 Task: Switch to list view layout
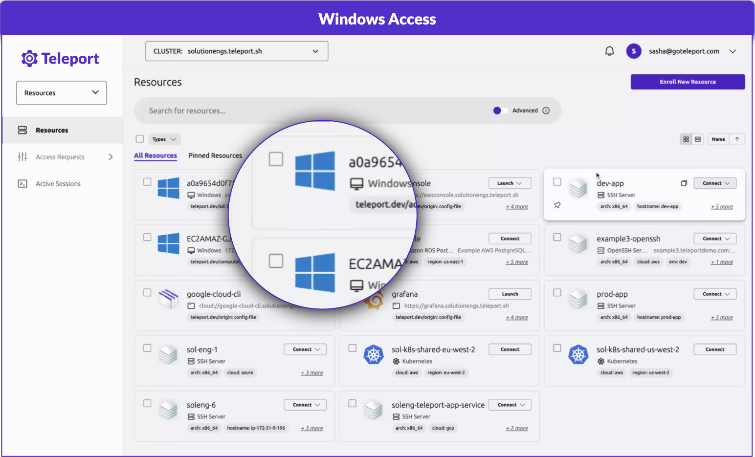(698, 139)
